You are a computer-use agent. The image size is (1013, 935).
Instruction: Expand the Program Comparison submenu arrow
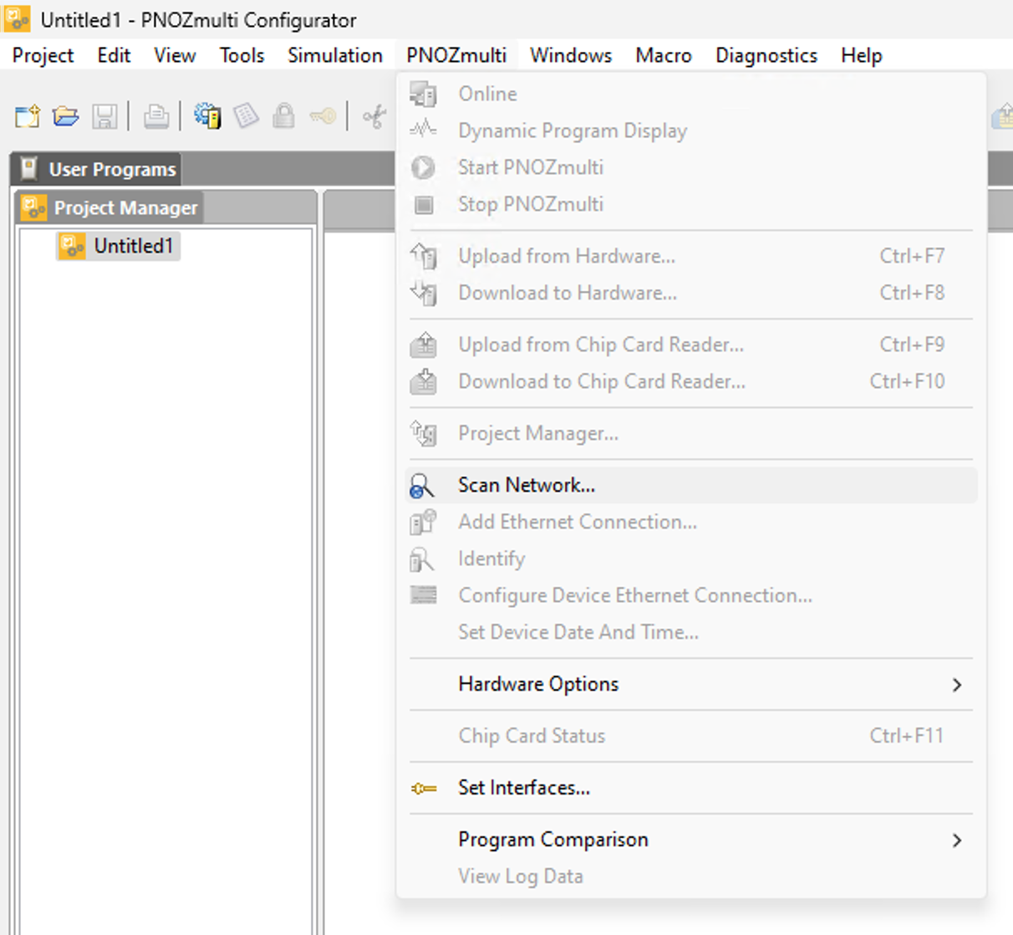[957, 840]
